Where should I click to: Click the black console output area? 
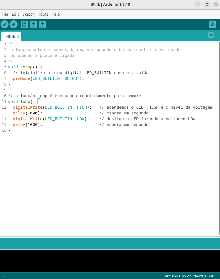coord(110,261)
